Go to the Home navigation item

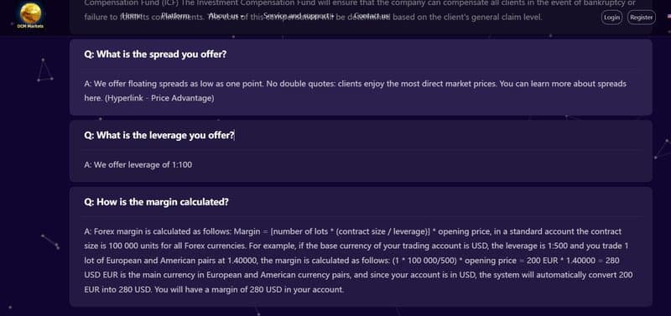[x=132, y=16]
